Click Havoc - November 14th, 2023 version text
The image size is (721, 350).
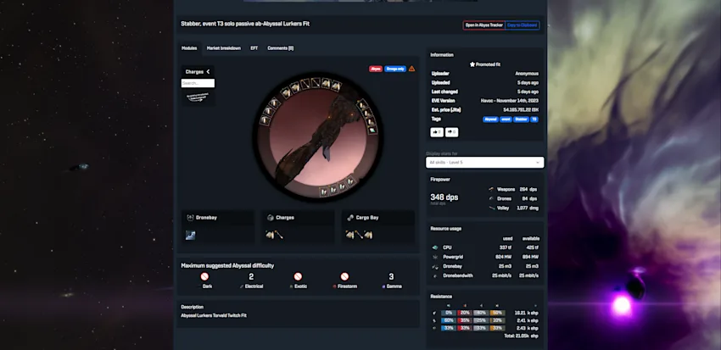(510, 101)
